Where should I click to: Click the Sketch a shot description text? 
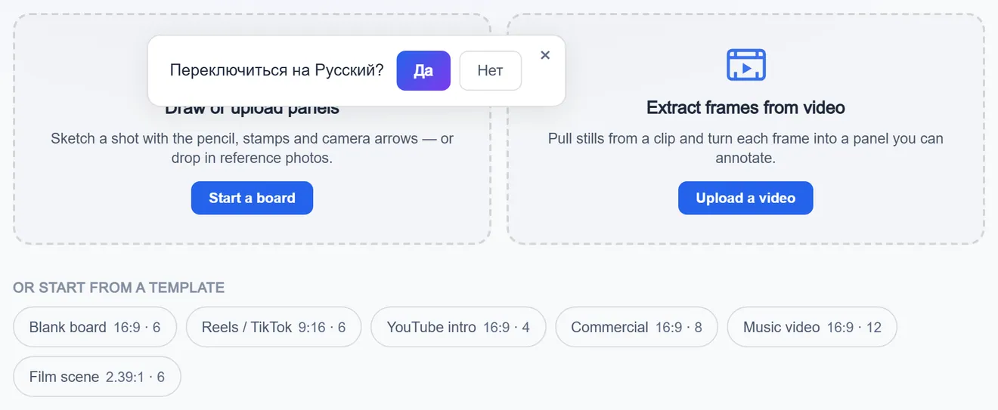252,149
